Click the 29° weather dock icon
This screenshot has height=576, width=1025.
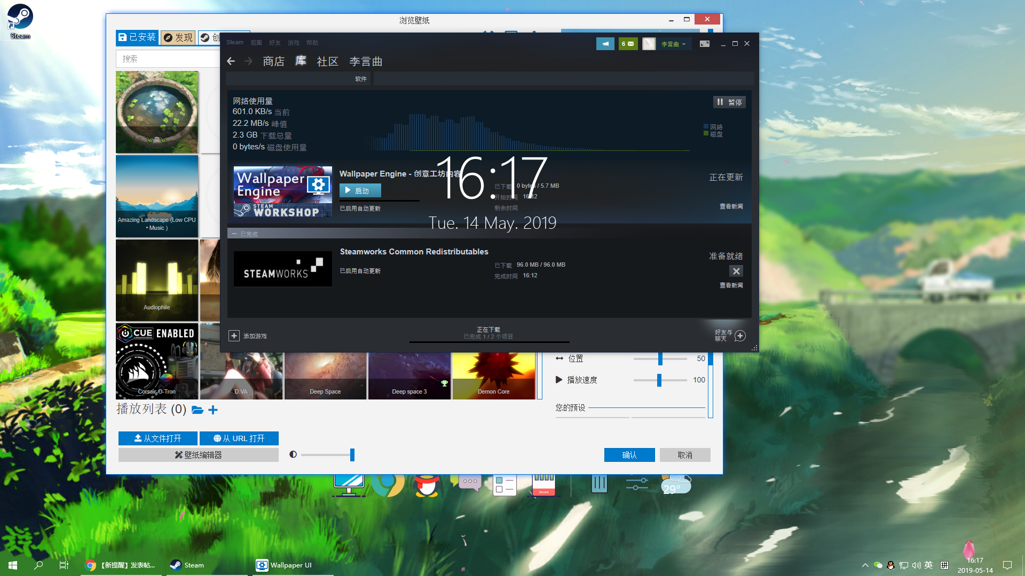676,484
